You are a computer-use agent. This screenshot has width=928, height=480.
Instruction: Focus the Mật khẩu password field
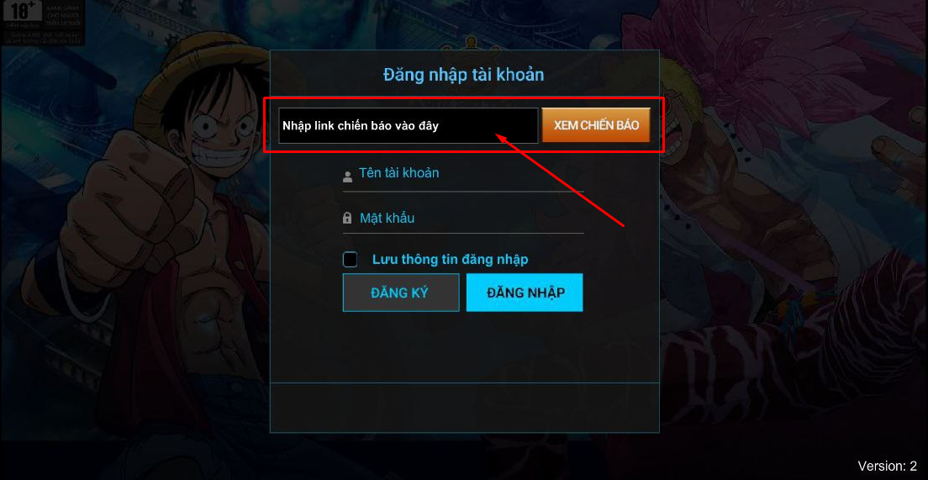pyautogui.click(x=463, y=219)
